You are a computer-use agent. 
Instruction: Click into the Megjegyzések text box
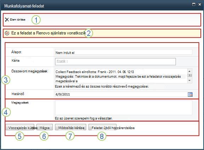[x=124, y=108]
